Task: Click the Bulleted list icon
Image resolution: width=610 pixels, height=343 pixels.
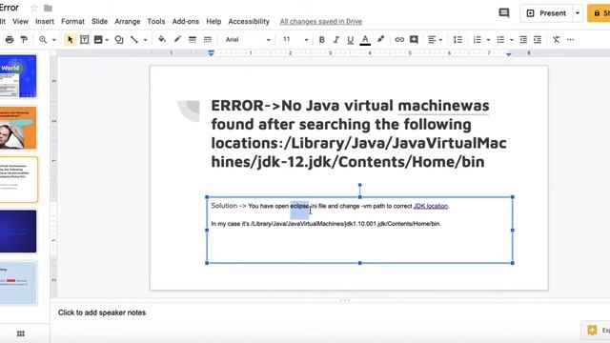Action: click(x=500, y=40)
